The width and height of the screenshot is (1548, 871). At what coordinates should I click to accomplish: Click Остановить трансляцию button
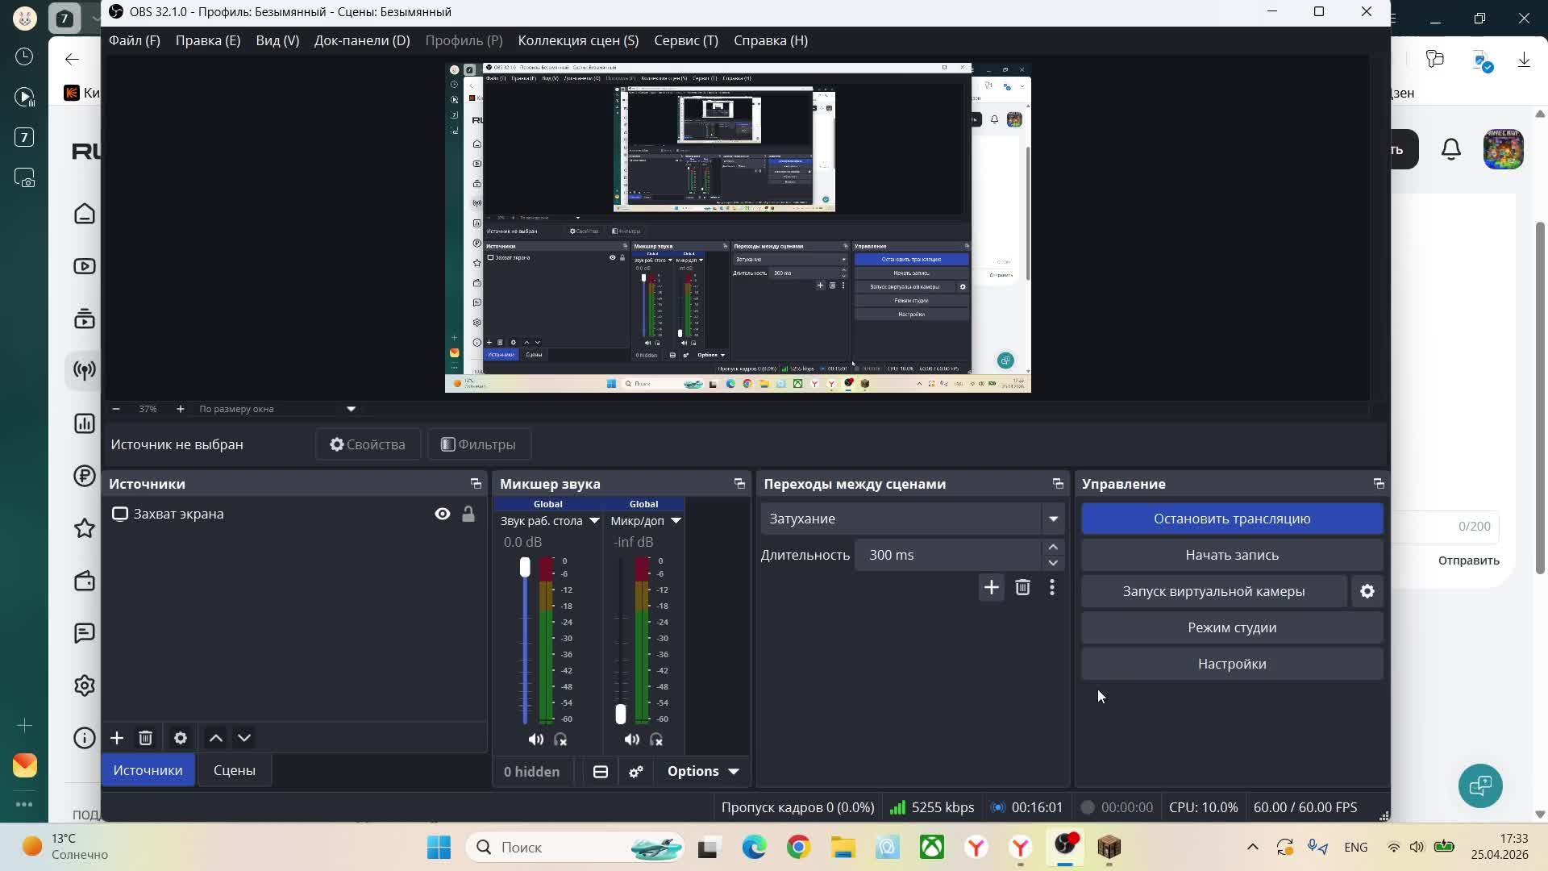(x=1231, y=519)
